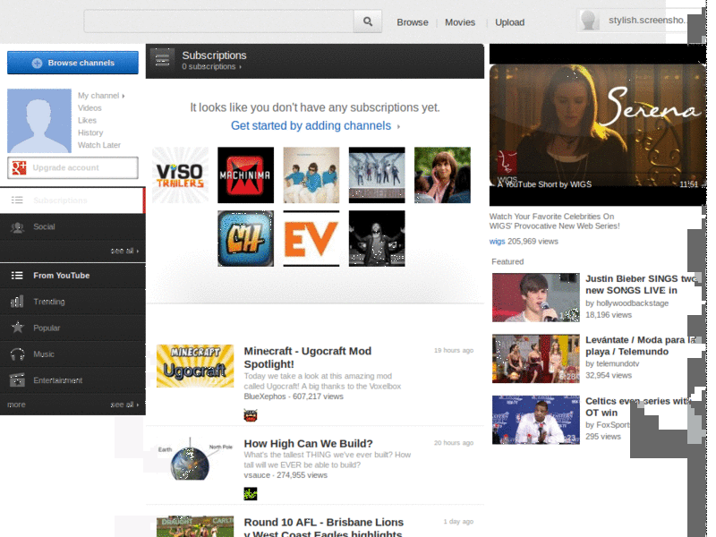716x537 pixels.
Task: Click the Music headphones icon
Action: tap(17, 354)
